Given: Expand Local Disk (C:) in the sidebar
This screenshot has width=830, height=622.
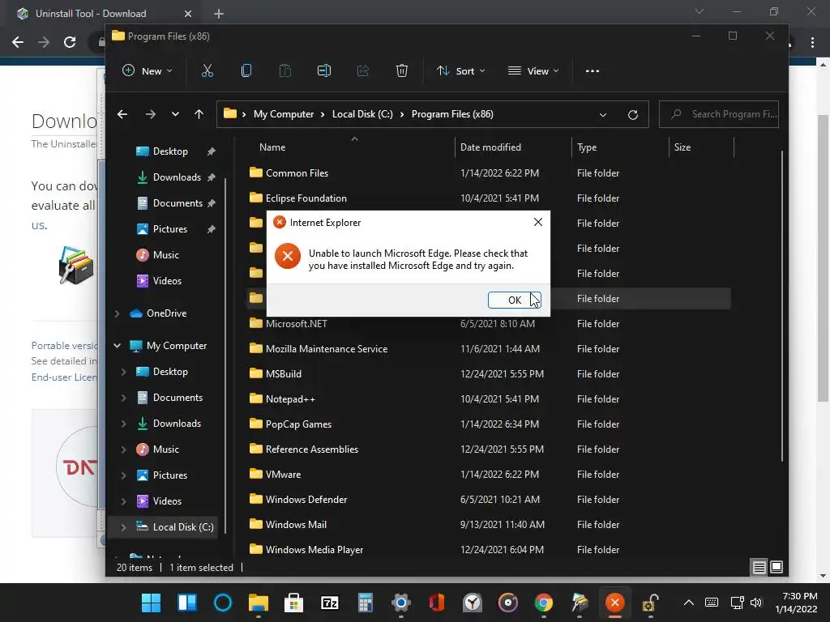Looking at the screenshot, I should click(123, 527).
